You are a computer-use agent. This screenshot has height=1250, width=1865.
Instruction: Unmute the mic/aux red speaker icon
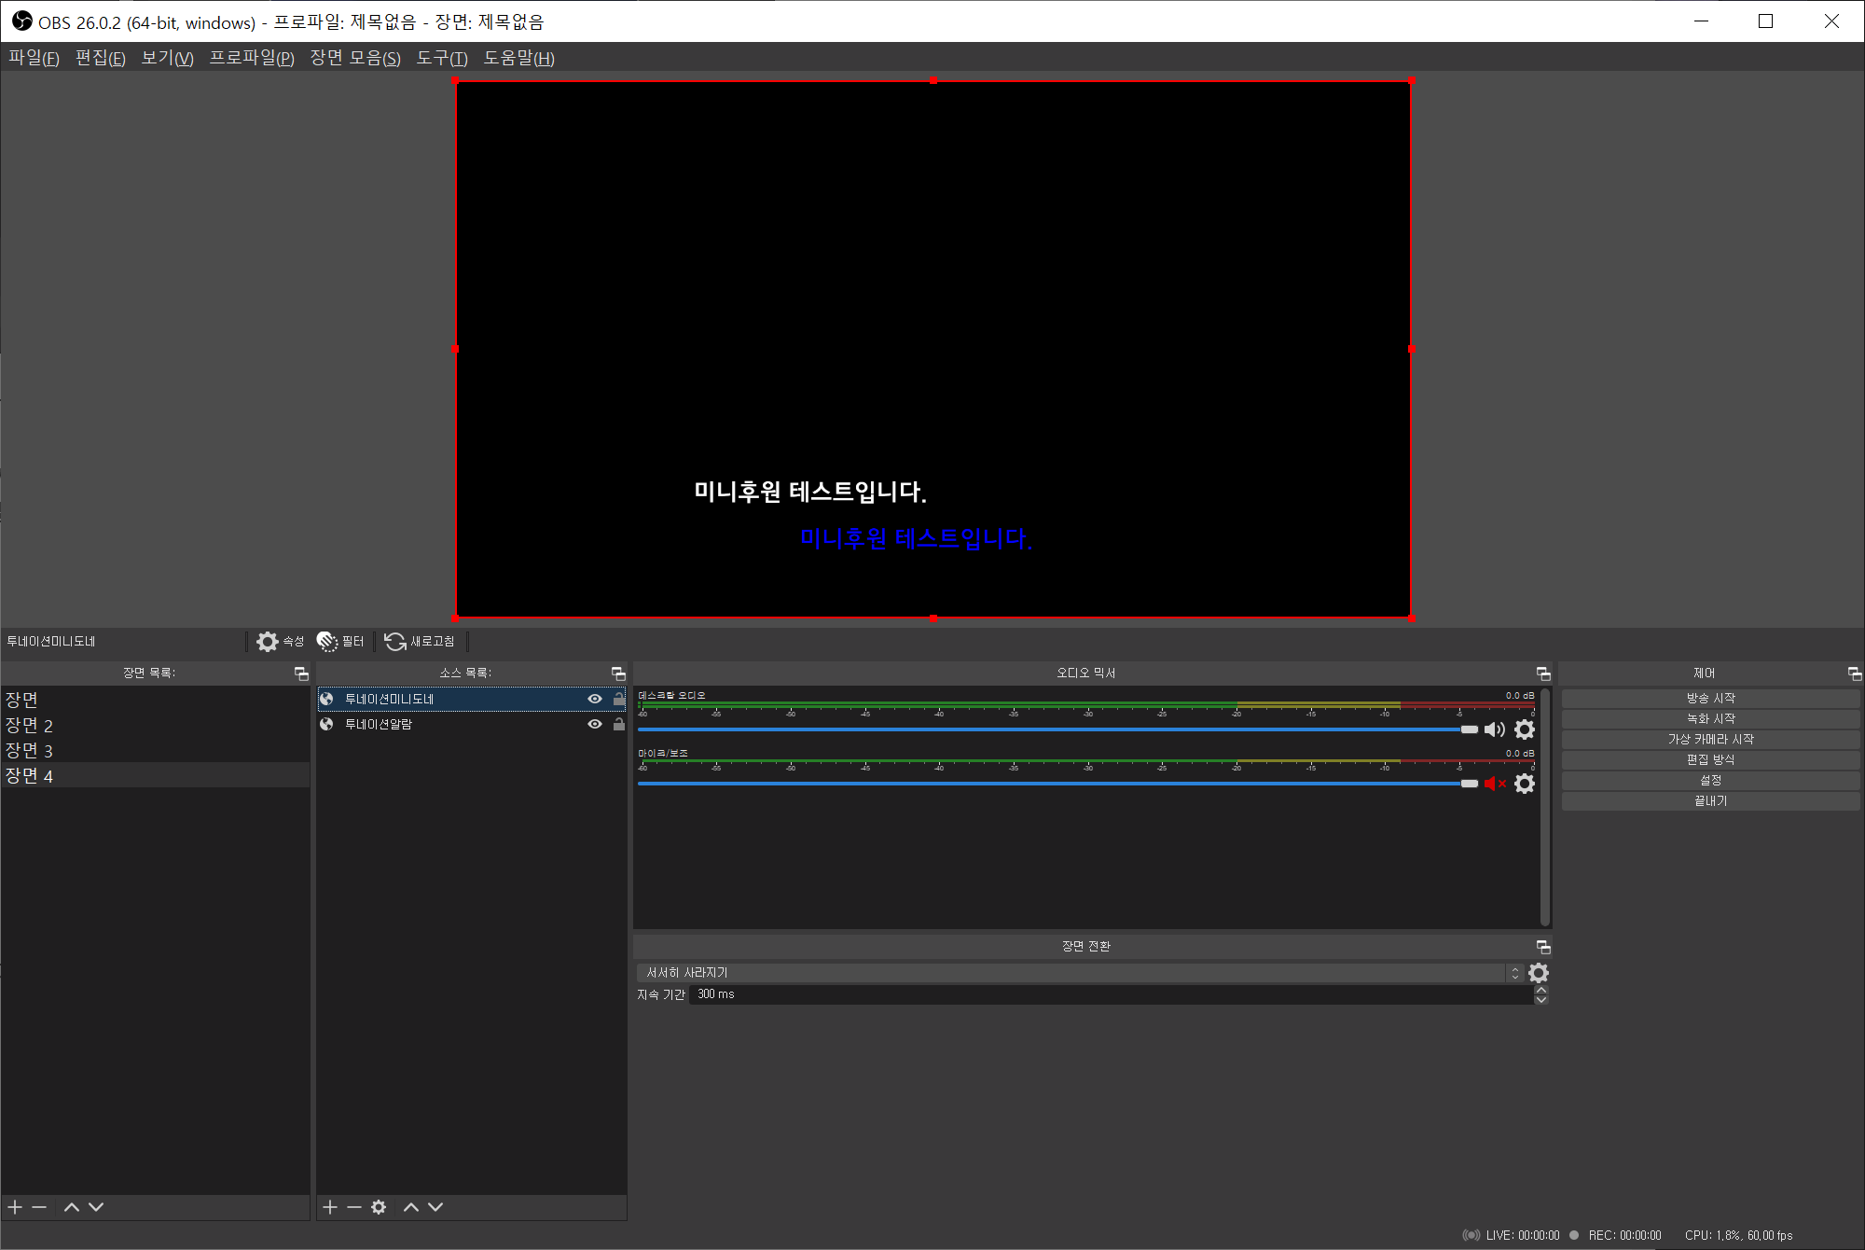point(1494,784)
